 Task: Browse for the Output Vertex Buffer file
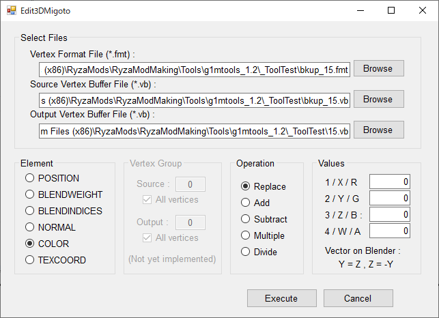378,130
